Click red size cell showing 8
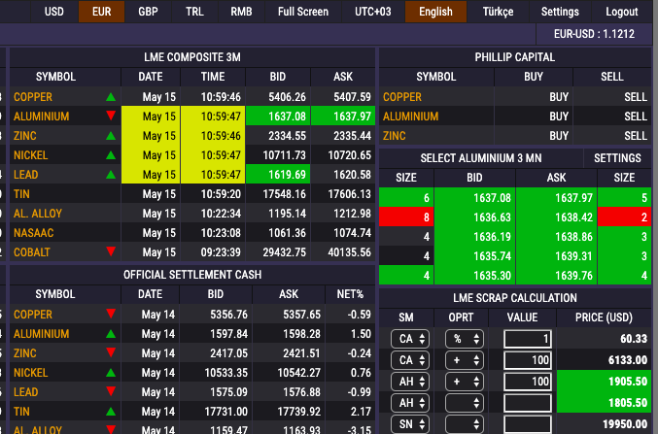Viewport: 658px width, 434px height. coord(406,217)
